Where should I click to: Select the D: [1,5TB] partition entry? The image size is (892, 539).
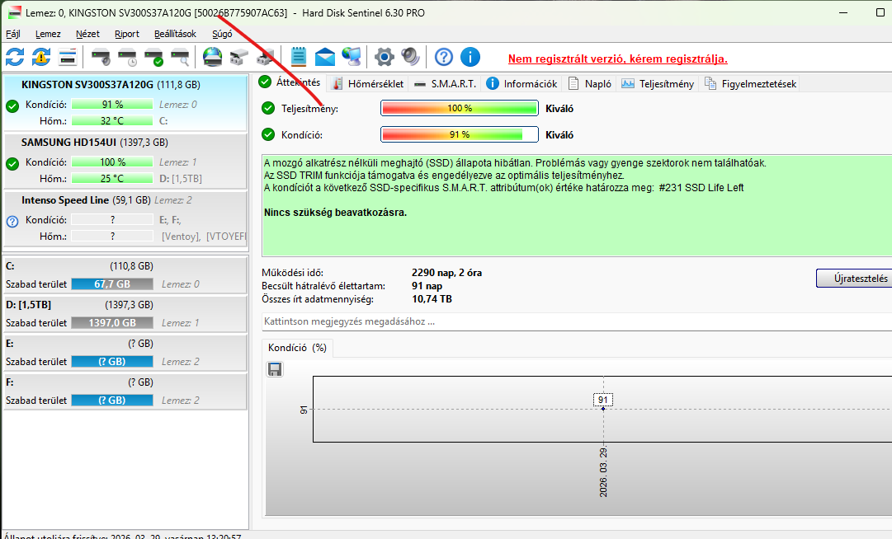125,313
